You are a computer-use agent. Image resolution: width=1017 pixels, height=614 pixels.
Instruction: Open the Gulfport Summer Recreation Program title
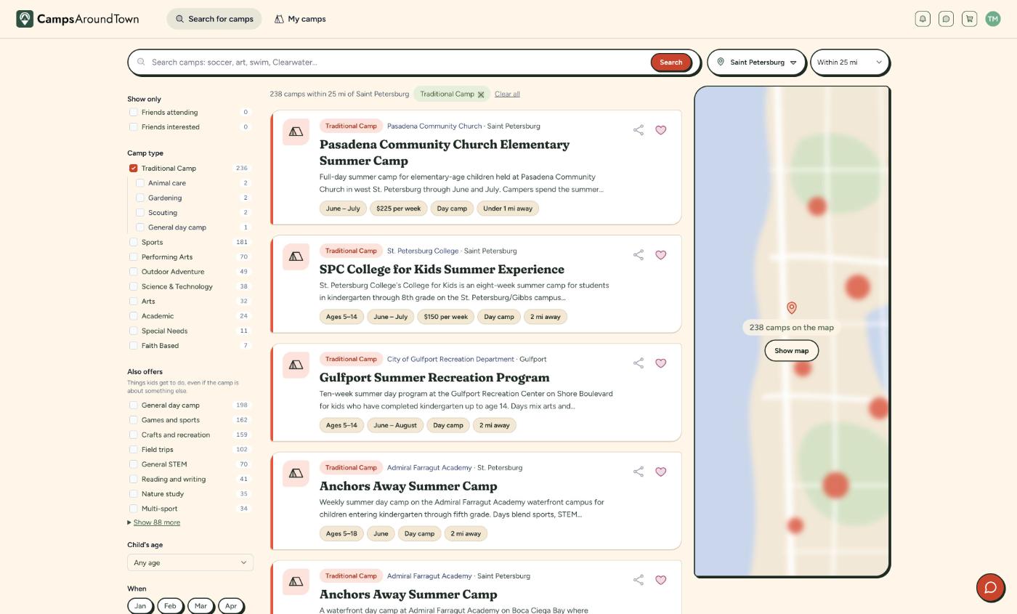[434, 378]
